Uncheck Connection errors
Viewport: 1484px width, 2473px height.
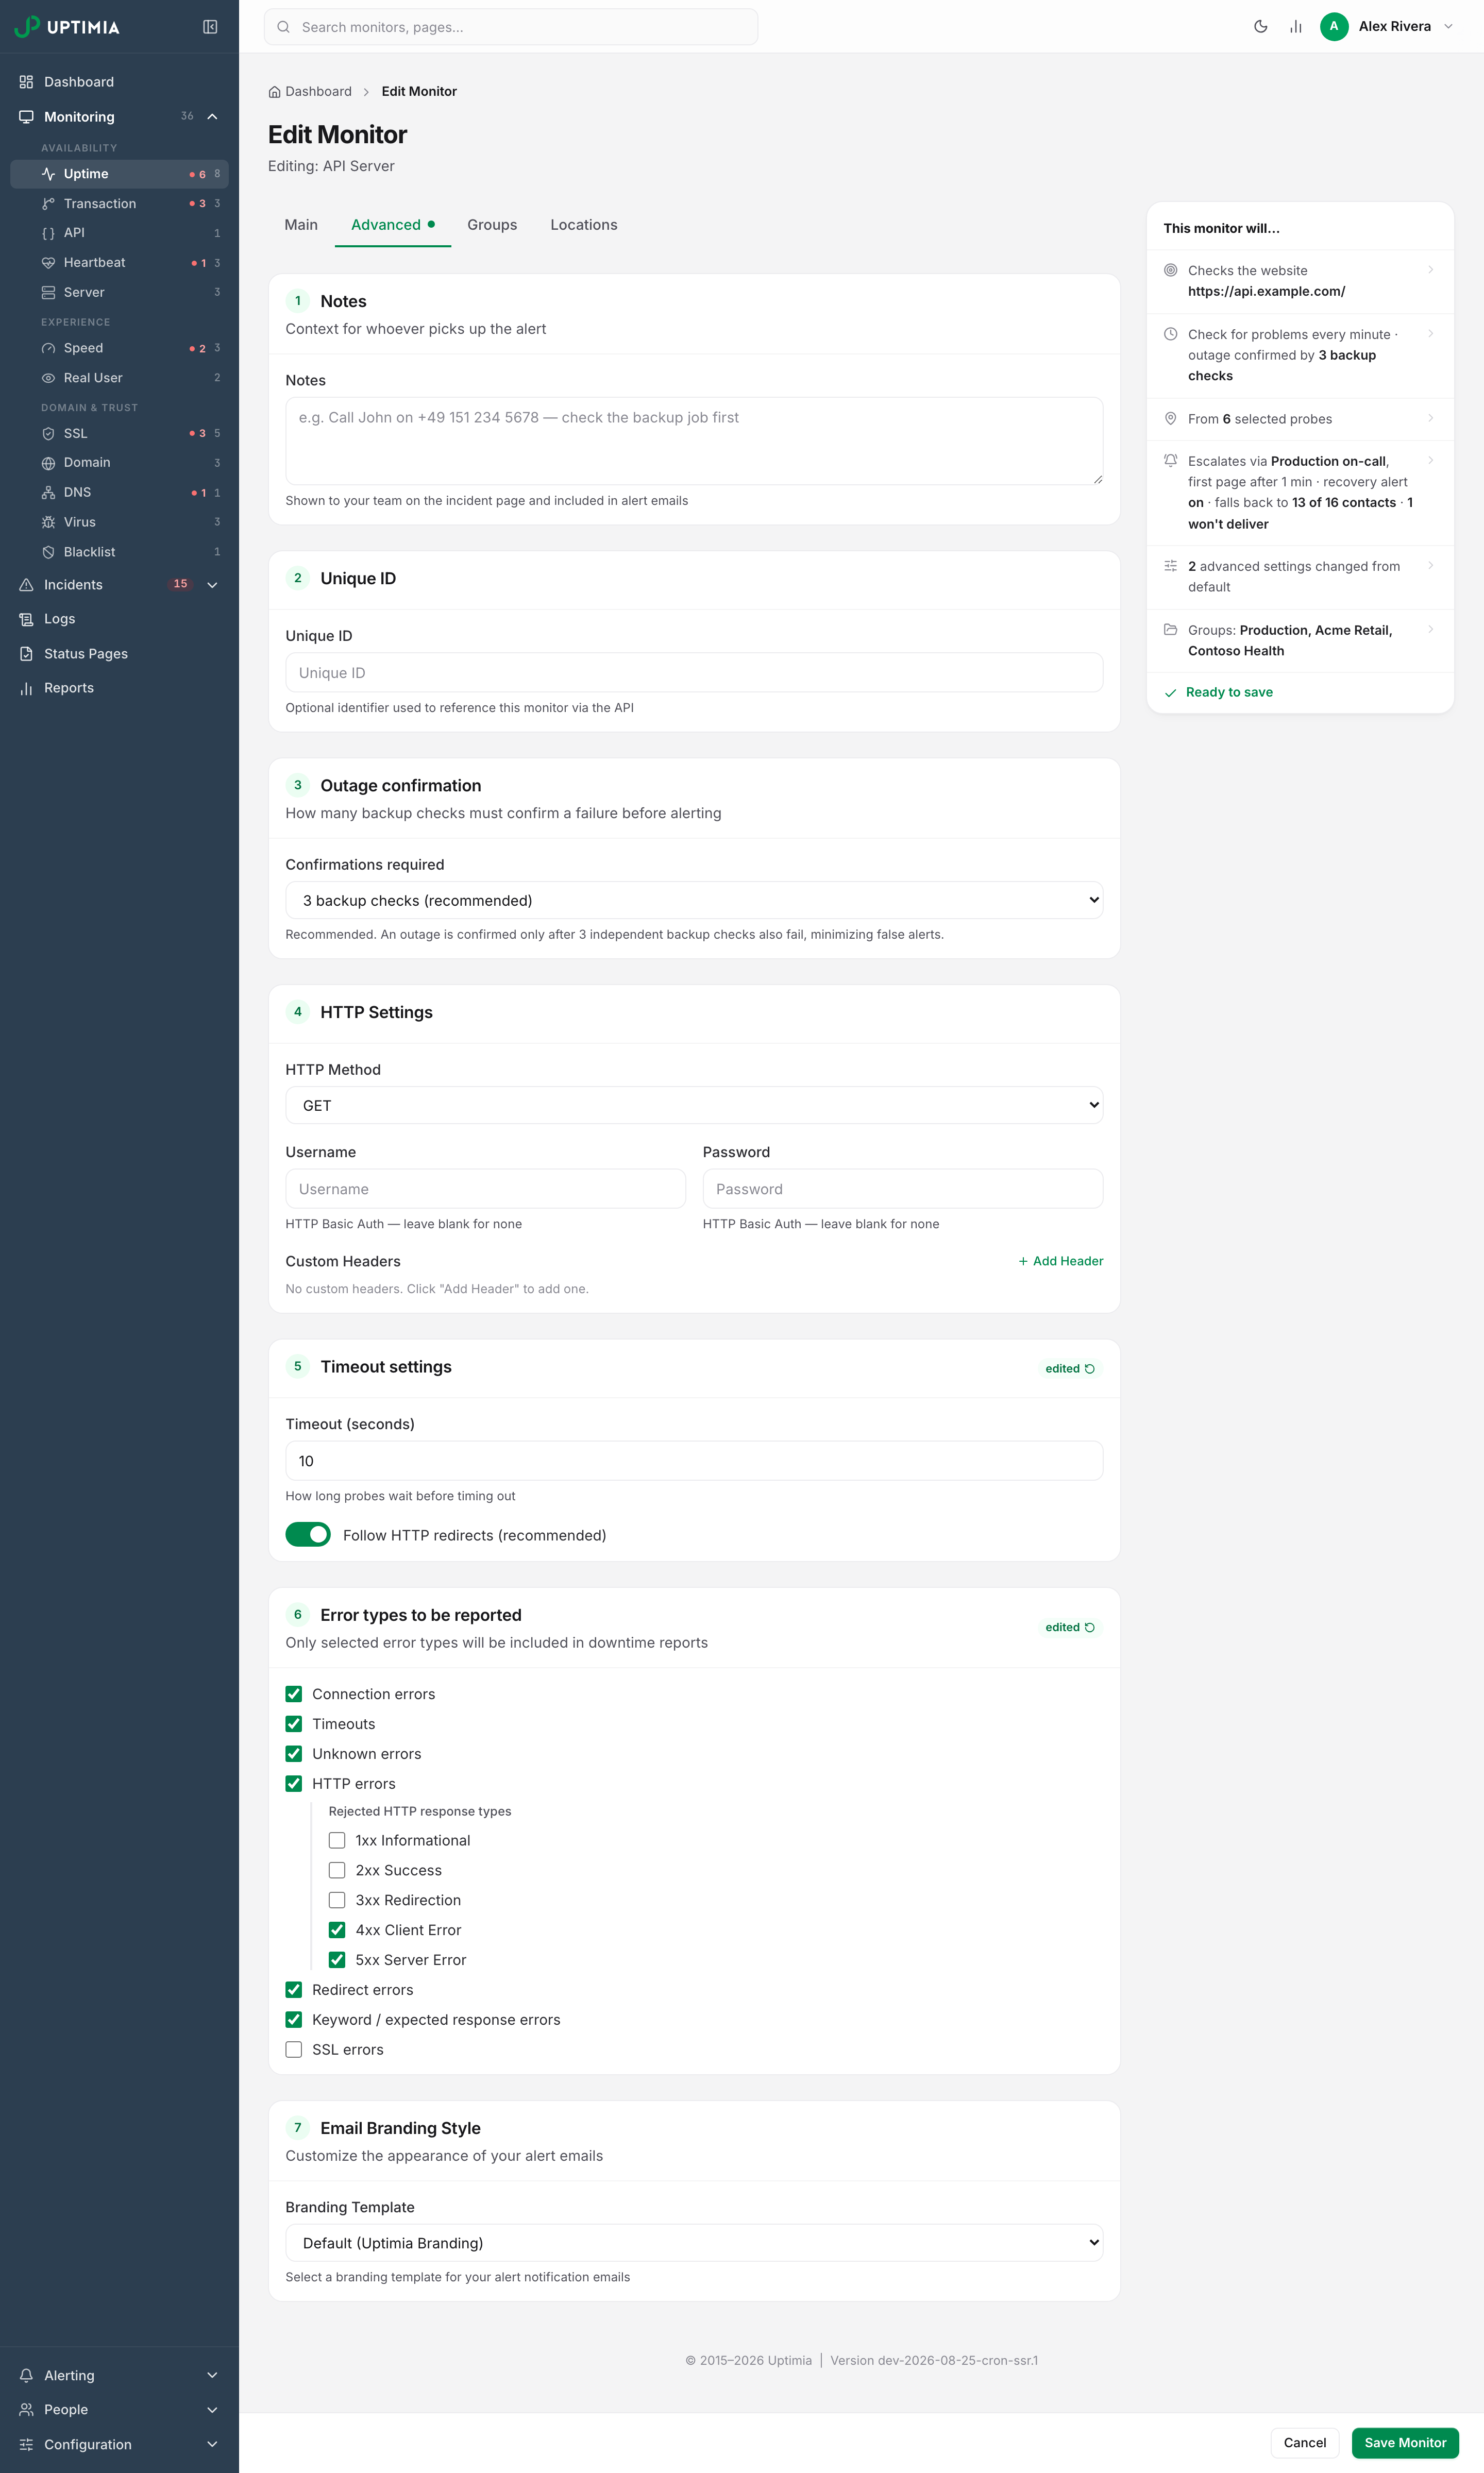[x=294, y=1693]
